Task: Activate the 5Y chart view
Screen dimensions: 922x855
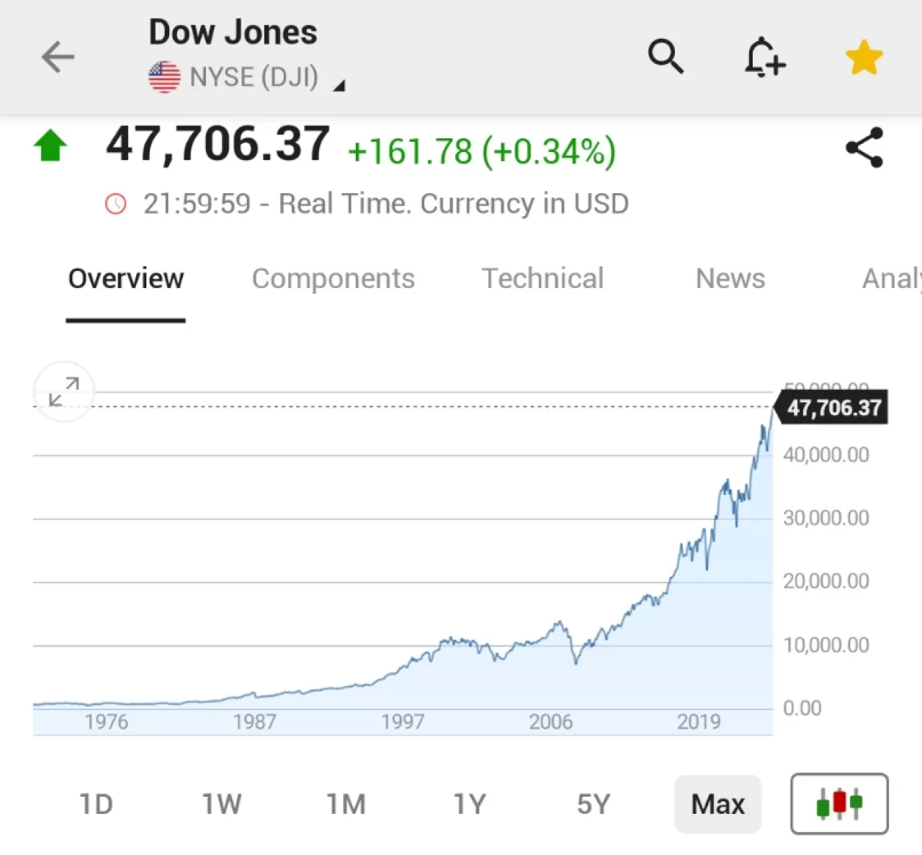Action: point(593,804)
